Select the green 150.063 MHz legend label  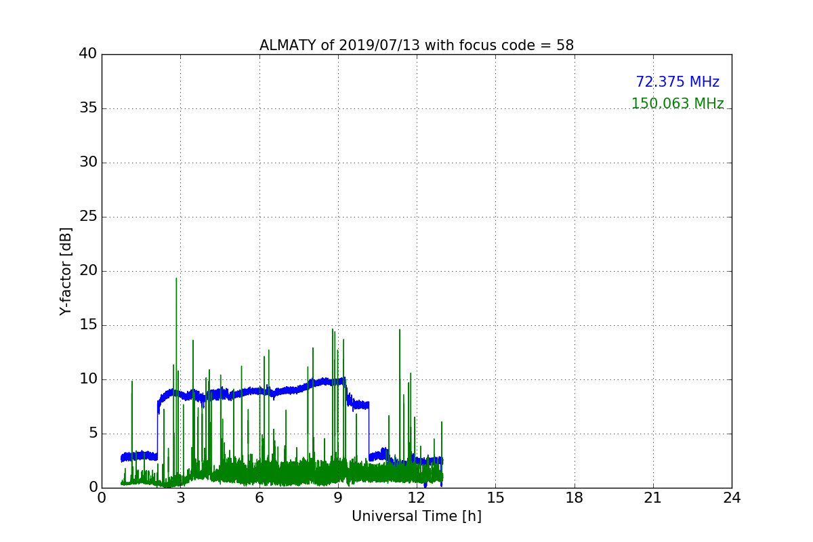point(677,104)
